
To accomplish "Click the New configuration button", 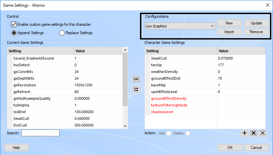I will click(x=229, y=23).
